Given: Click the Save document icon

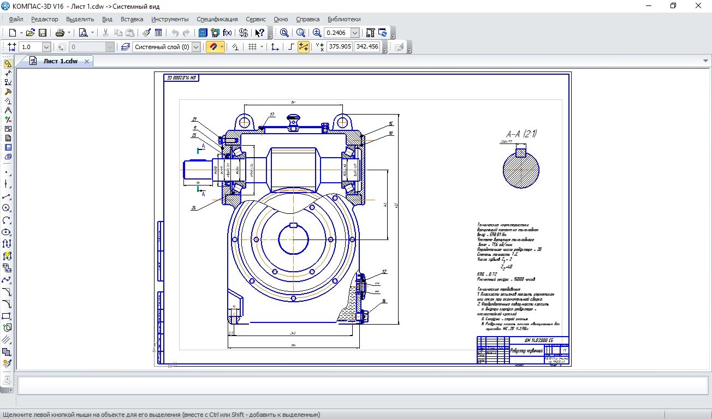Looking at the screenshot, I should tap(43, 33).
